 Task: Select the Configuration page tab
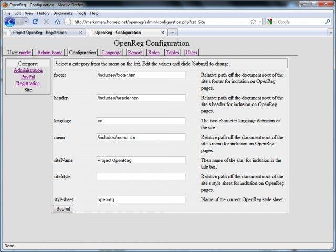pos(82,52)
